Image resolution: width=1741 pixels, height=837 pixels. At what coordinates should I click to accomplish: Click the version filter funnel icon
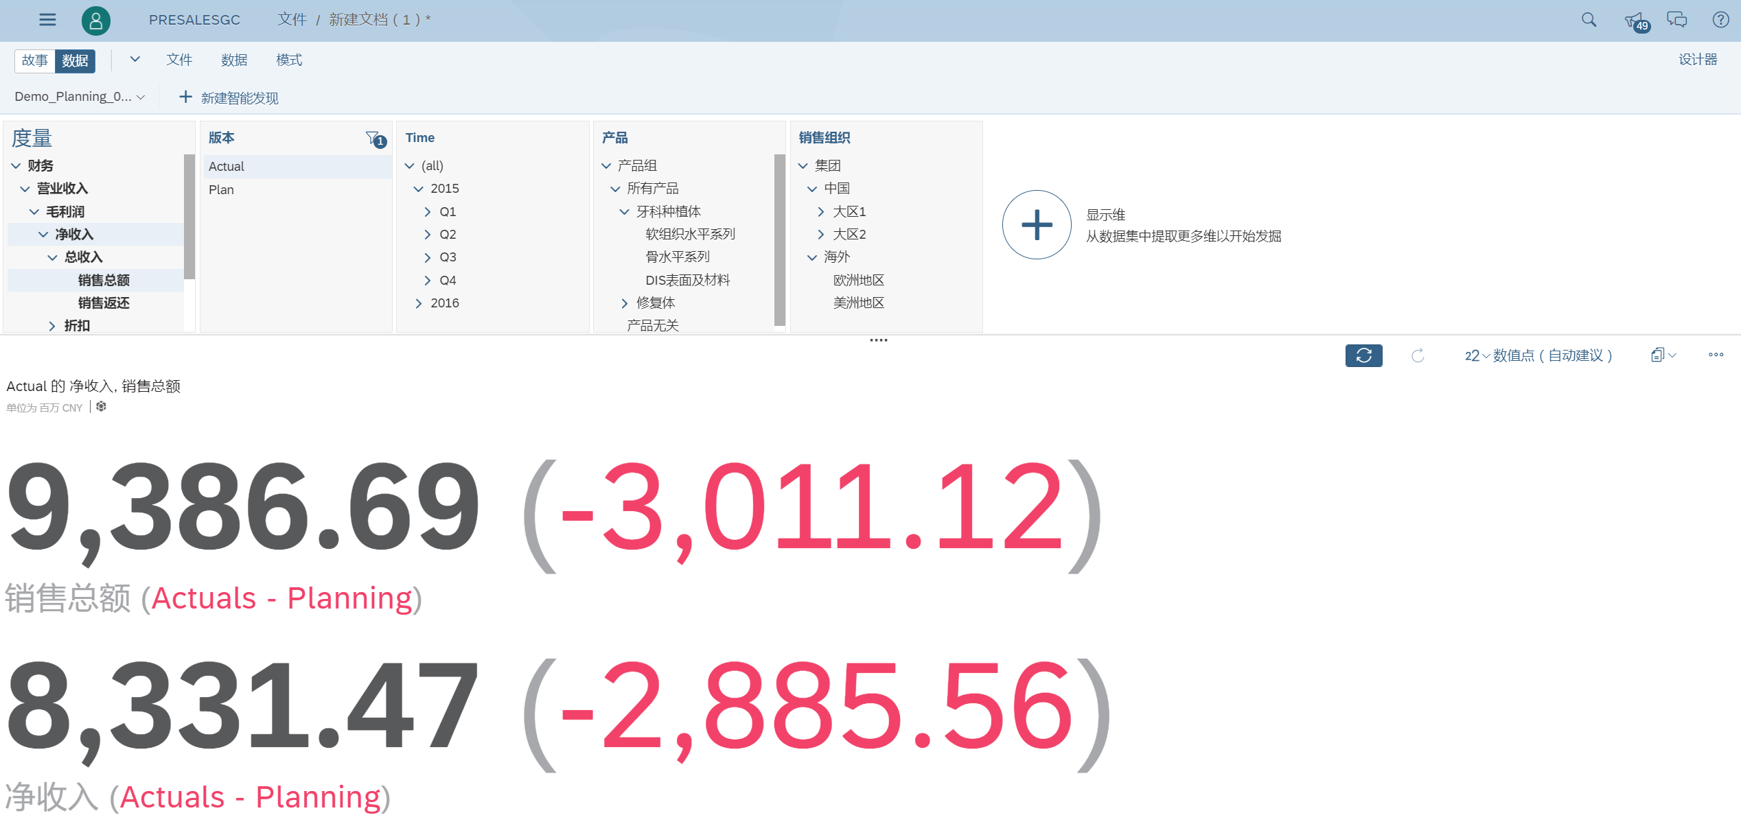click(376, 139)
